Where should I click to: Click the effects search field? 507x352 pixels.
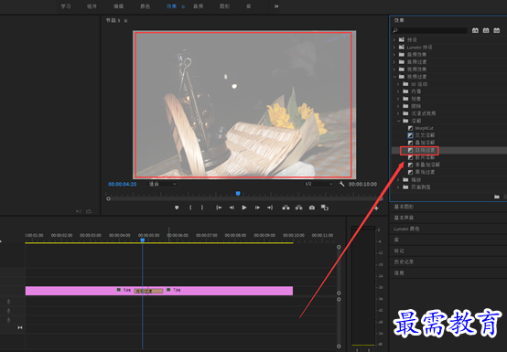click(x=430, y=30)
